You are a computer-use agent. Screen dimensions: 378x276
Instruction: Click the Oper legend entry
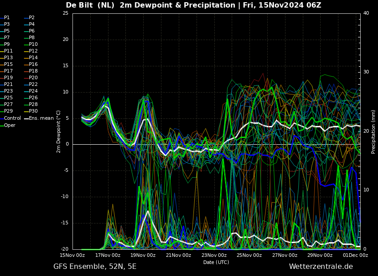click(x=9, y=126)
